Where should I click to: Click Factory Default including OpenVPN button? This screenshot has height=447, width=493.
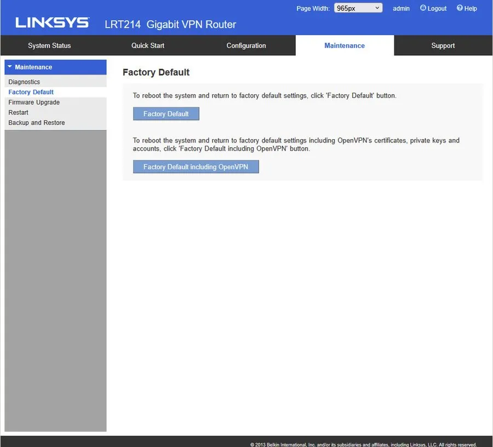pos(196,167)
